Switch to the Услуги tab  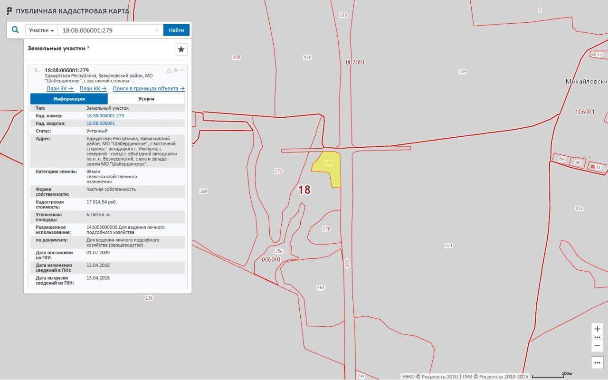point(146,99)
